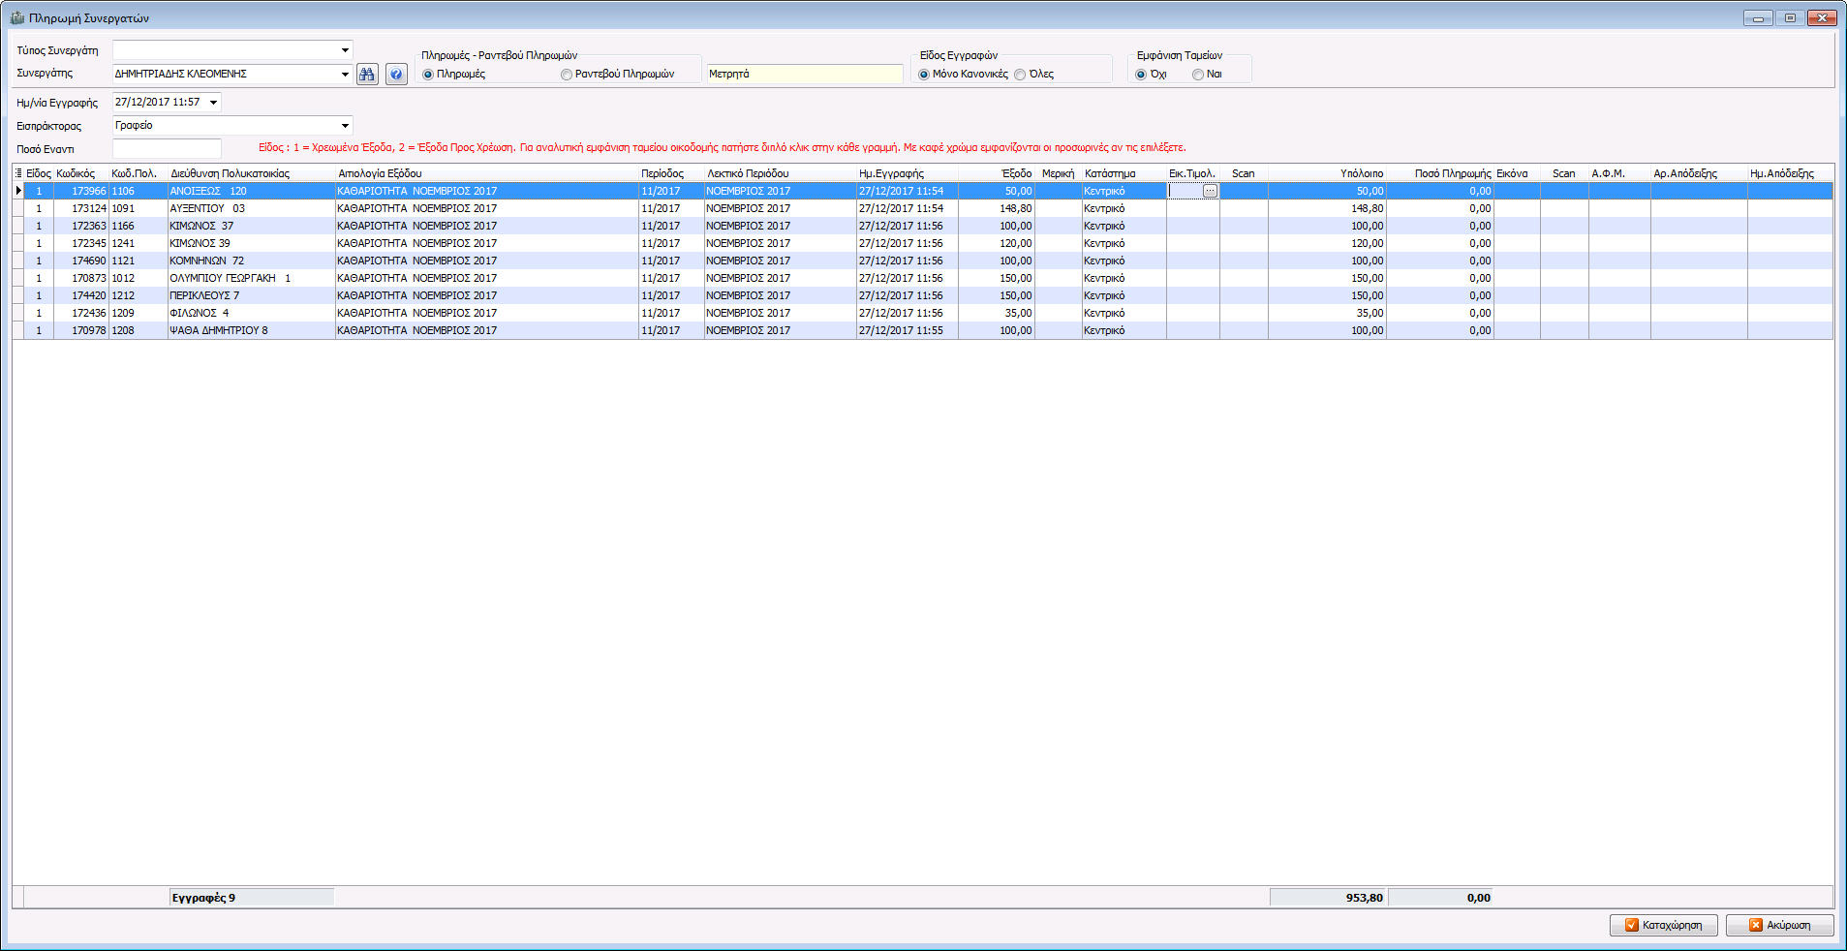Choose Όλες under Είδος Εγγραφών
This screenshot has height=951, width=1847.
point(1020,75)
